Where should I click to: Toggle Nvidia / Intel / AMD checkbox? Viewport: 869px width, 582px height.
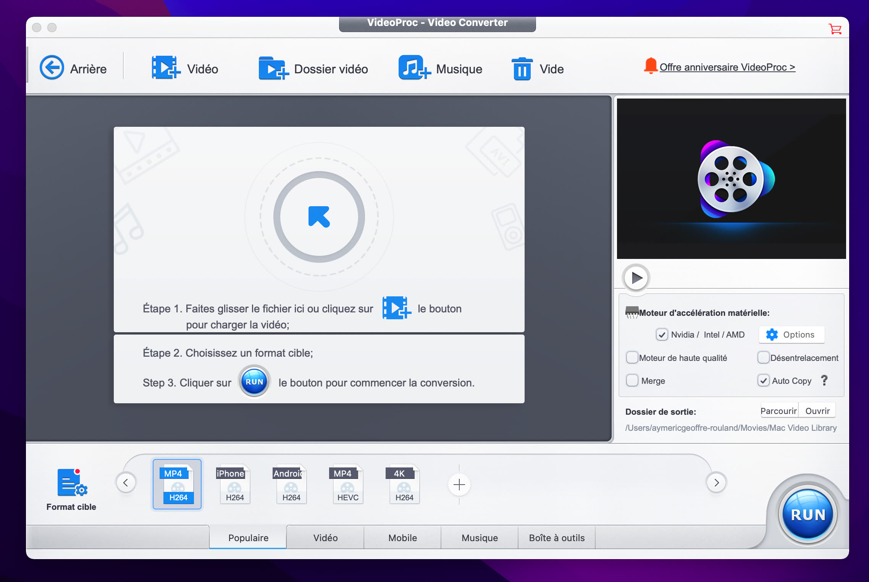[662, 335]
